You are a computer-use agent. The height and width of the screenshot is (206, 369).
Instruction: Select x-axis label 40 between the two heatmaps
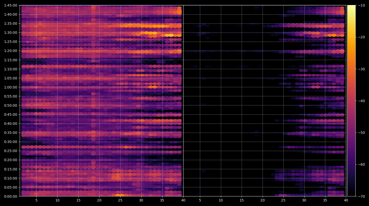[x=183, y=200]
